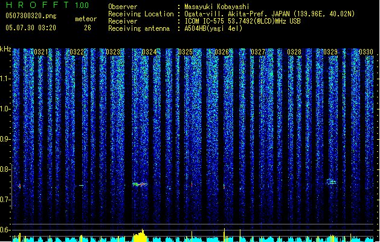Click the HROFFT 1.0.0 title text

pyautogui.click(x=47, y=5)
